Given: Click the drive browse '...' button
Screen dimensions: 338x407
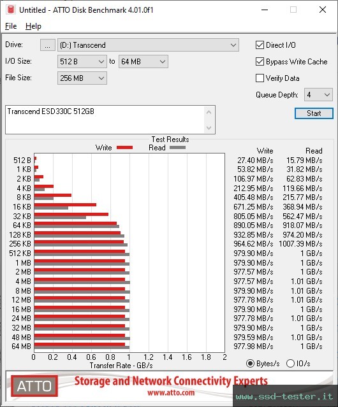Looking at the screenshot, I should 48,45.
